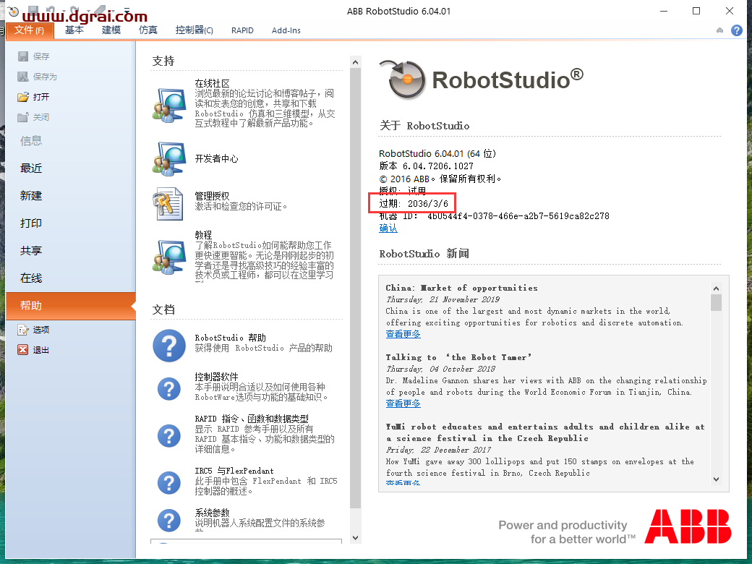The height and width of the screenshot is (564, 752).
Task: Open the 在线社区 title text
Action: pyautogui.click(x=212, y=83)
